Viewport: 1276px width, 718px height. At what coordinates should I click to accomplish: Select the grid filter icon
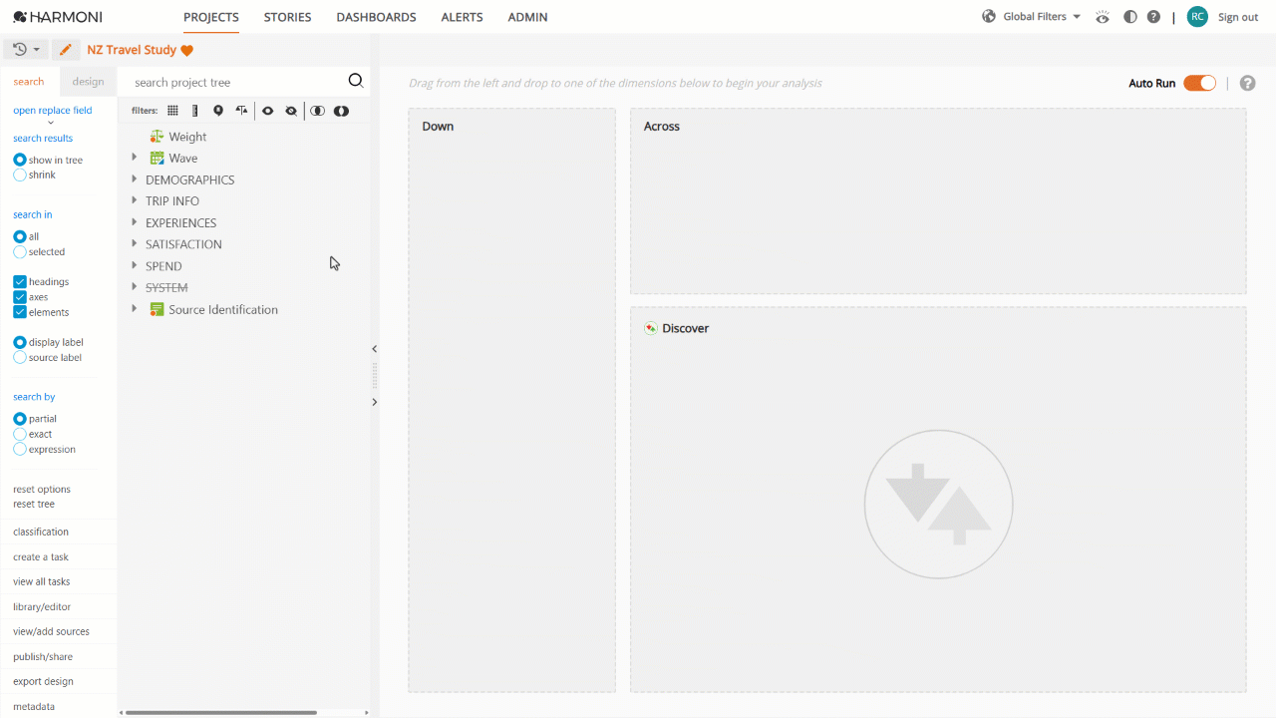172,111
